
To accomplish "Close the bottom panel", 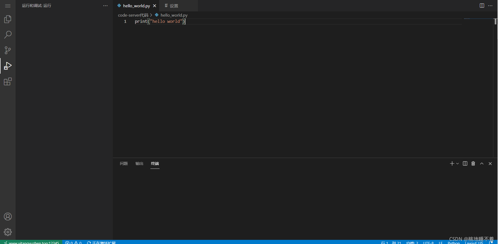I will pos(490,163).
